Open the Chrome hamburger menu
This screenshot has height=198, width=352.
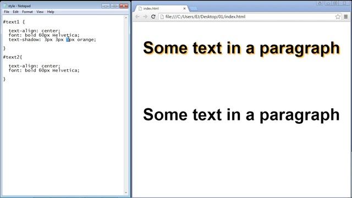[346, 16]
